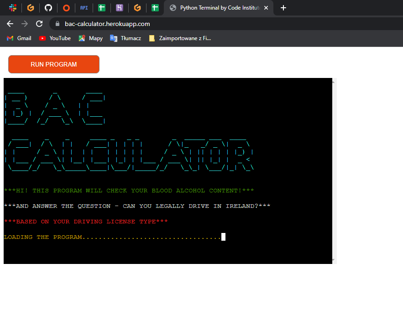Open the last green pinned tab
Viewport: 403px width, 310px height.
[155, 8]
